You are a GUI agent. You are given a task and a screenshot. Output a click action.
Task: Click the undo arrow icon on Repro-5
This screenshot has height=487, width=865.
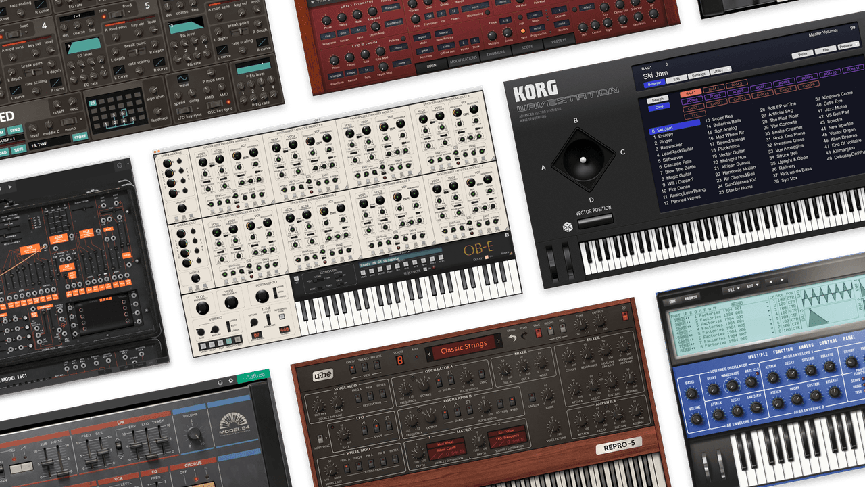[x=513, y=337]
